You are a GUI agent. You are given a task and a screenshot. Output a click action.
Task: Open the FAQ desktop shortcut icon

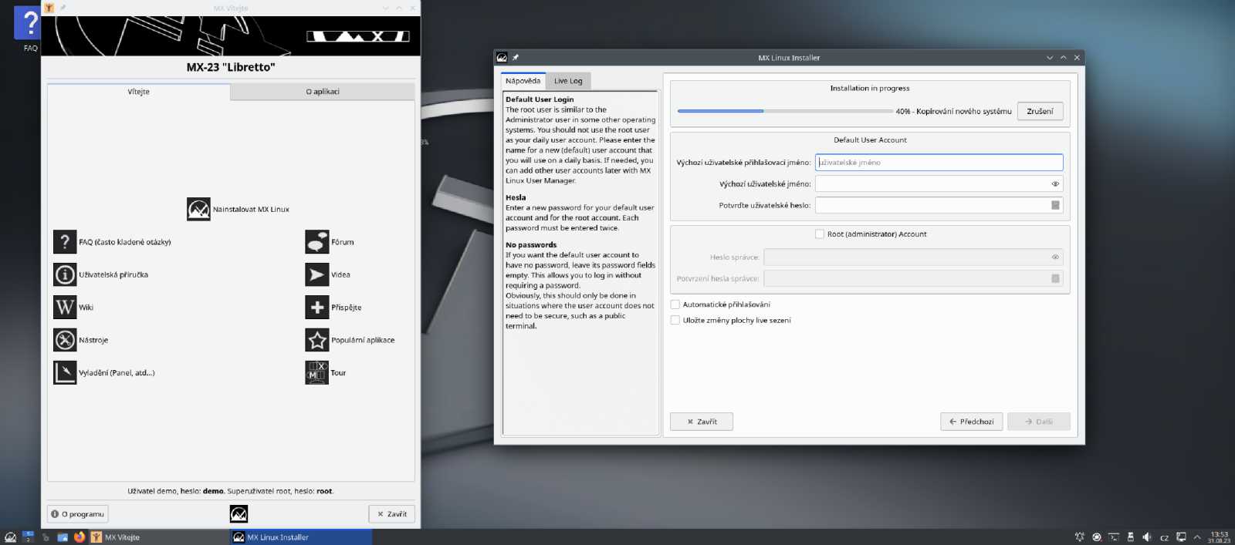coord(29,28)
